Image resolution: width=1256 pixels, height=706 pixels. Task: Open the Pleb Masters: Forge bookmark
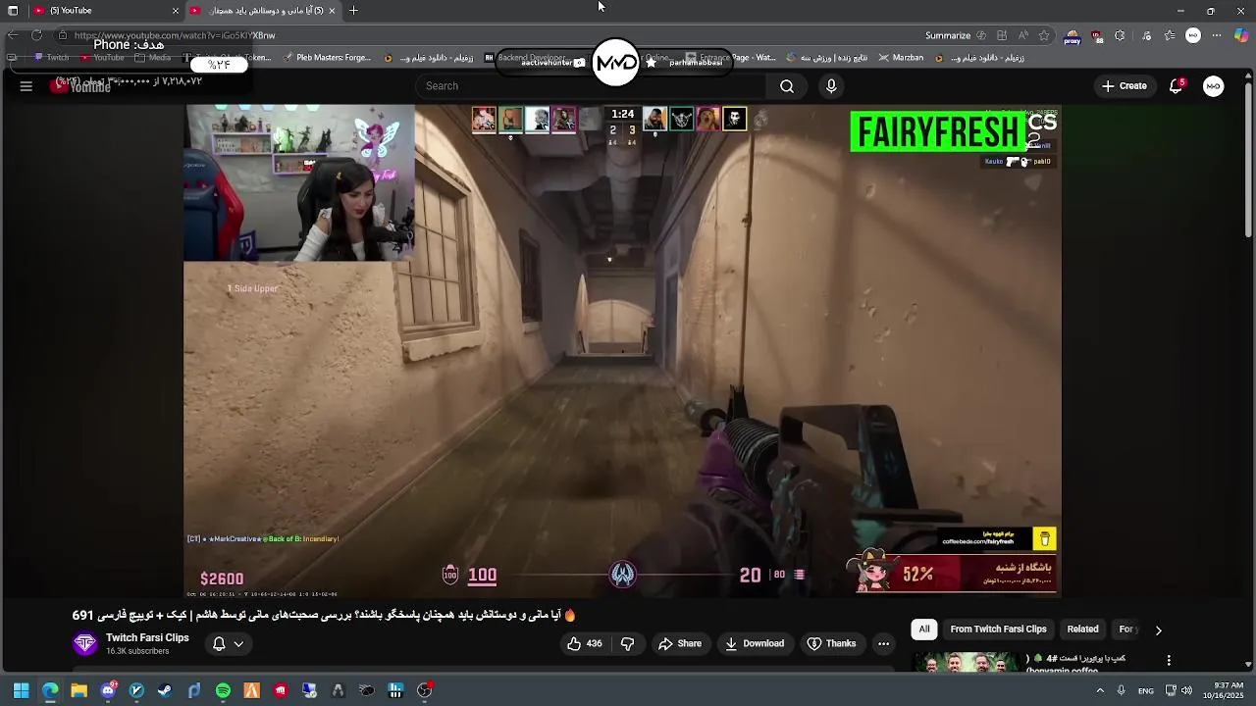pos(327,58)
